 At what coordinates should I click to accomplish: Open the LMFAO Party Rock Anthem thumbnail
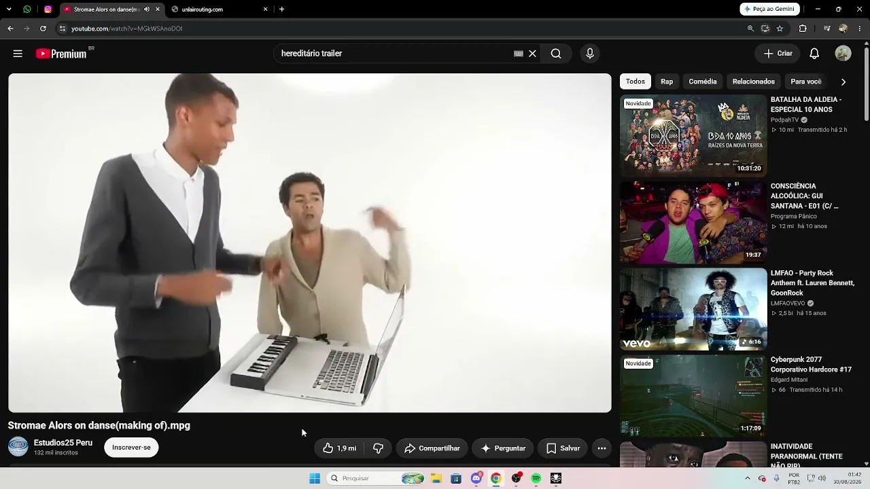pyautogui.click(x=693, y=309)
